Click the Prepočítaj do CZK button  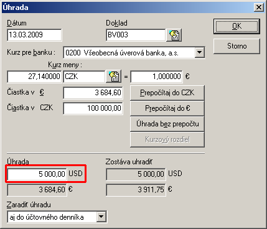click(x=167, y=93)
